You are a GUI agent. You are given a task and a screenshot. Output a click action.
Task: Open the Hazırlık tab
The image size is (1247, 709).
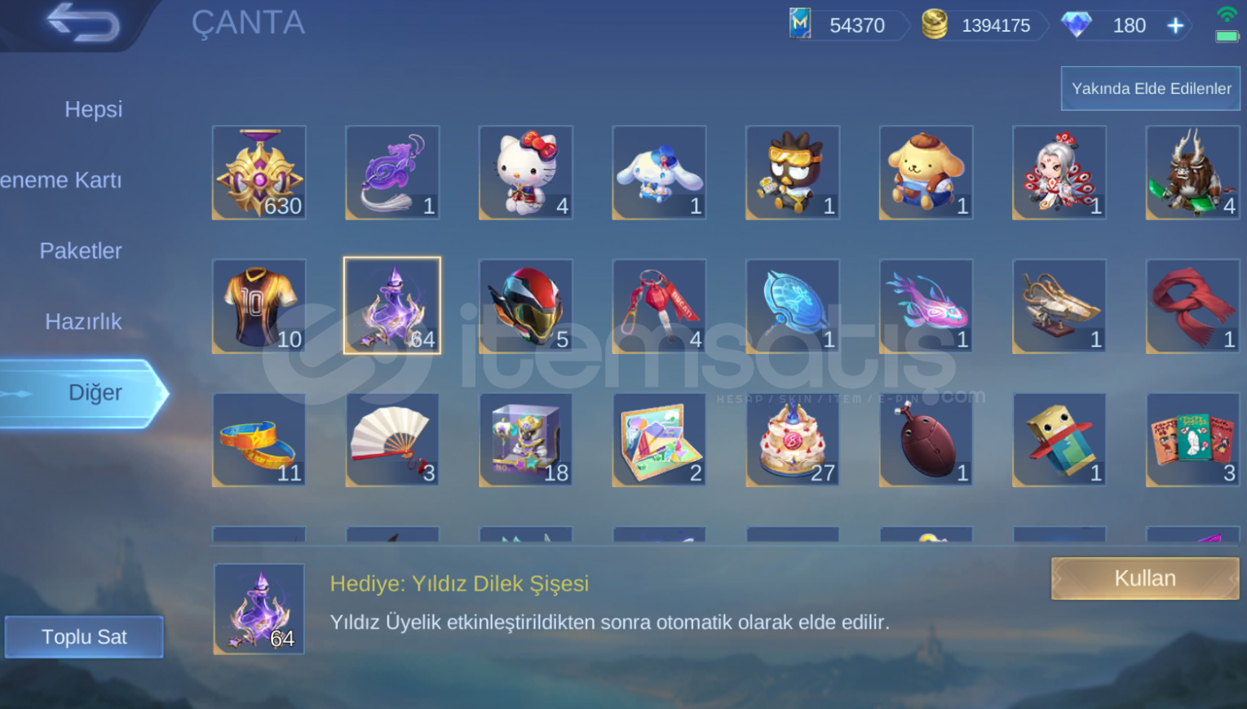[x=83, y=321]
